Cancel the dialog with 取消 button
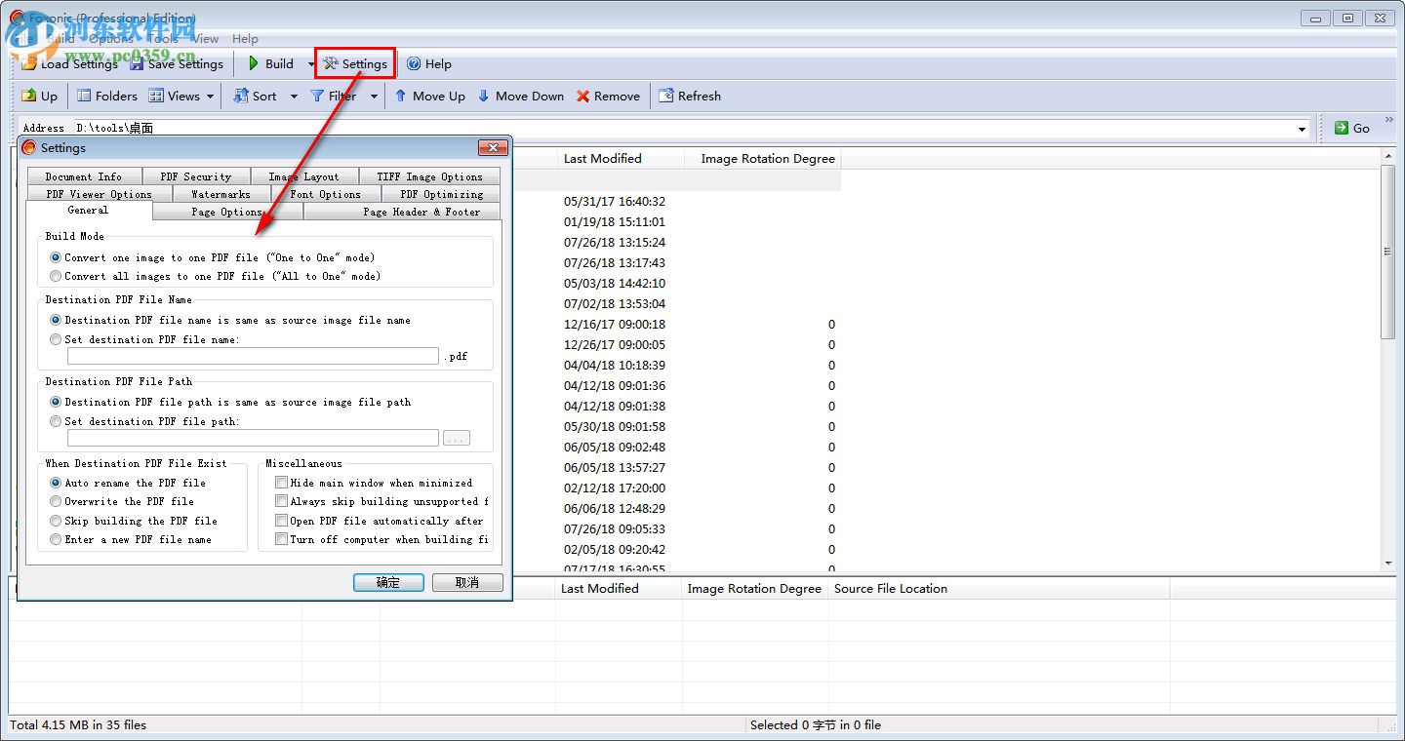1405x741 pixels. (x=467, y=582)
